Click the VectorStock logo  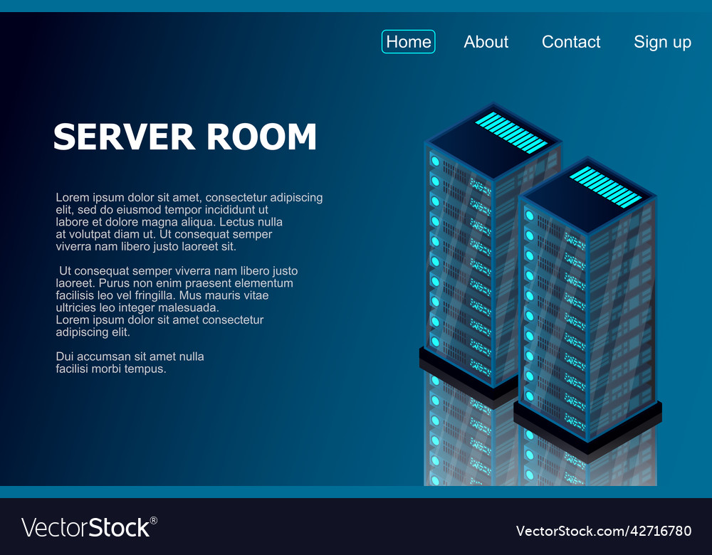(x=89, y=527)
